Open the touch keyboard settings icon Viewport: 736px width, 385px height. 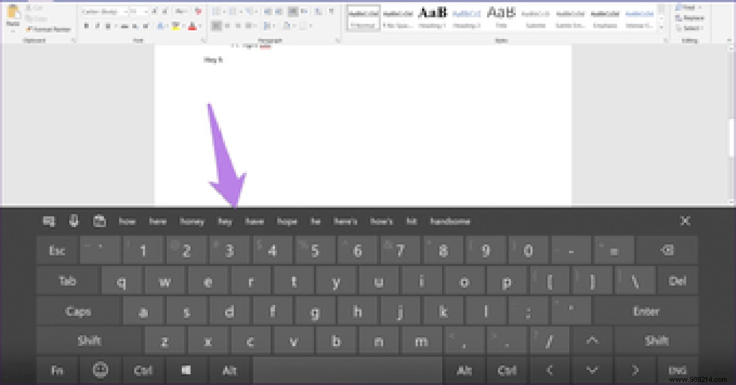click(48, 221)
